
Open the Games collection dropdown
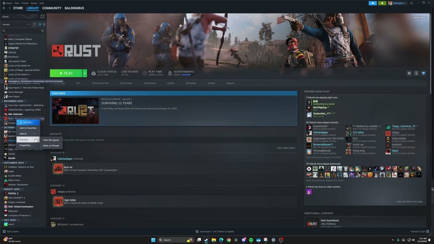pyautogui.click(x=16, y=24)
